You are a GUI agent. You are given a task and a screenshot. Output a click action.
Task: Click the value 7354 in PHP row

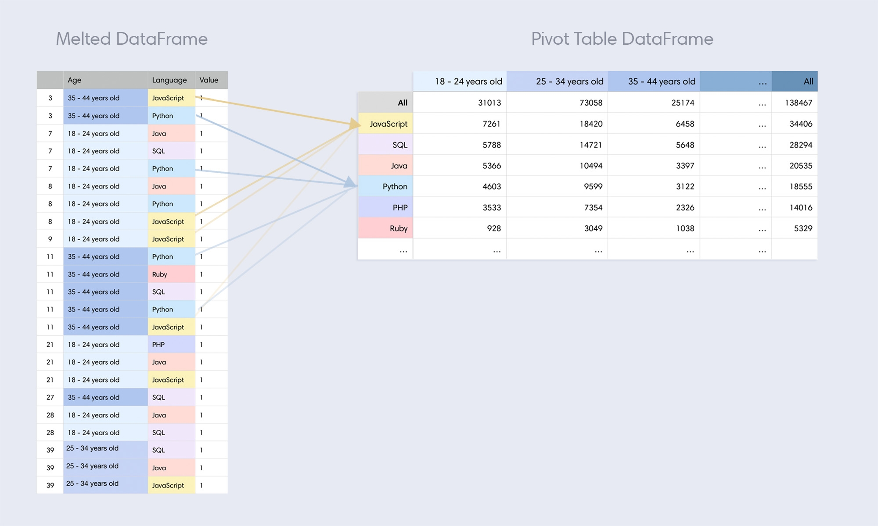pos(593,207)
